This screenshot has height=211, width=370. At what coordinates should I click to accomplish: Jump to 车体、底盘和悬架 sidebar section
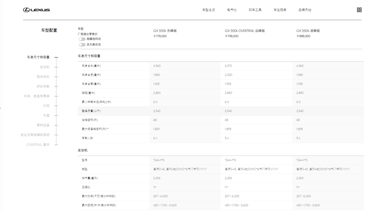point(37,96)
